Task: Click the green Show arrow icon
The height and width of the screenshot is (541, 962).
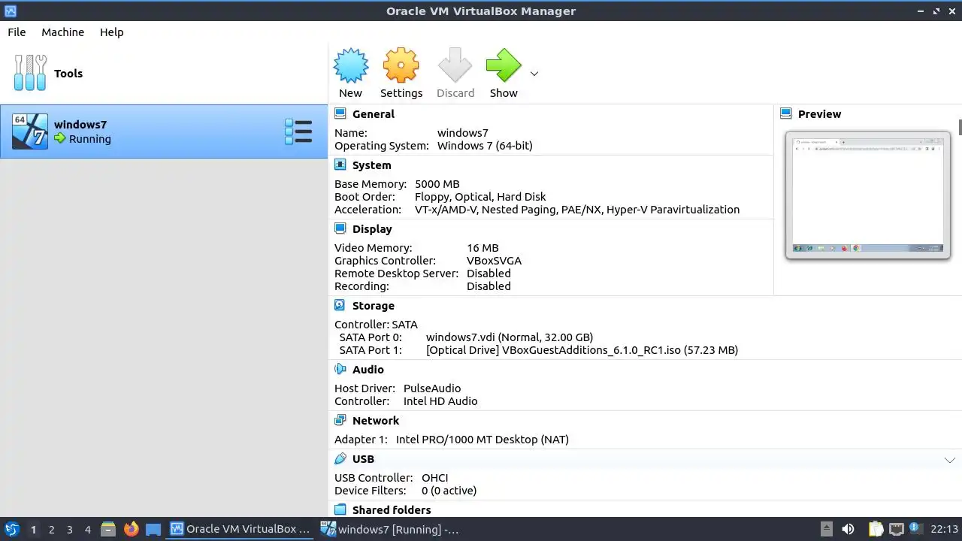Action: coord(504,66)
